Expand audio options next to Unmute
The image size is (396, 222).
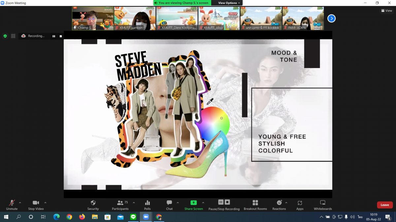pos(20,203)
